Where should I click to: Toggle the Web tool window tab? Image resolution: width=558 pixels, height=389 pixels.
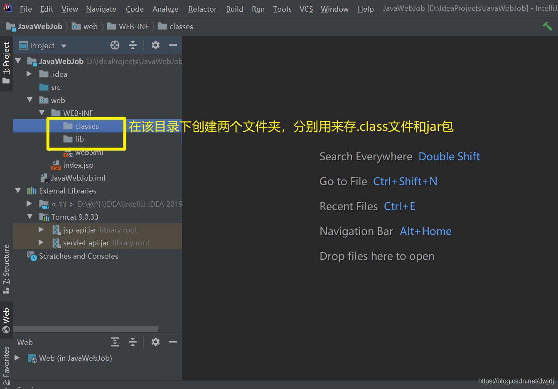pos(6,320)
